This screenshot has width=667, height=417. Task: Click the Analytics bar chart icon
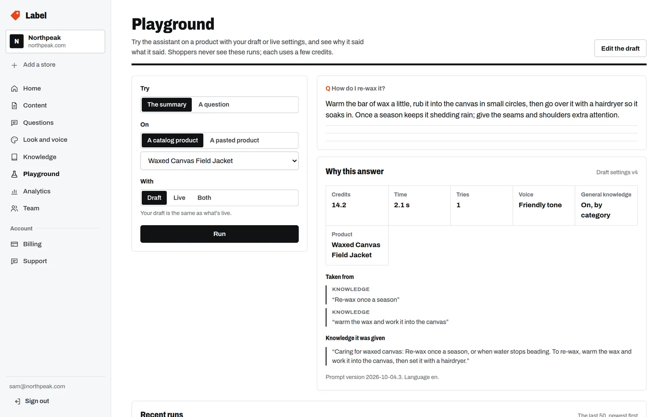click(x=14, y=191)
